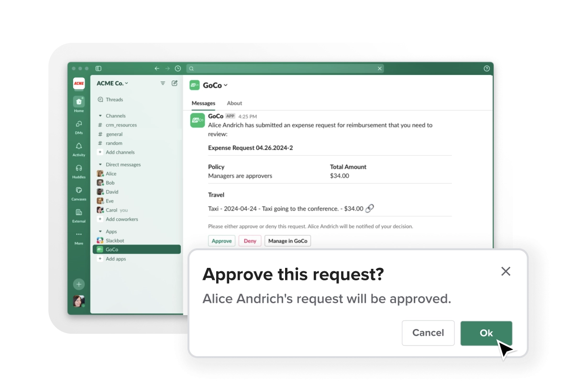Open the history clock icon
The height and width of the screenshot is (382, 574).
click(178, 69)
